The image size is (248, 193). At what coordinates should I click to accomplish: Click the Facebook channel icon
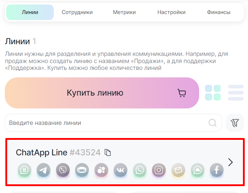pyautogui.click(x=217, y=170)
